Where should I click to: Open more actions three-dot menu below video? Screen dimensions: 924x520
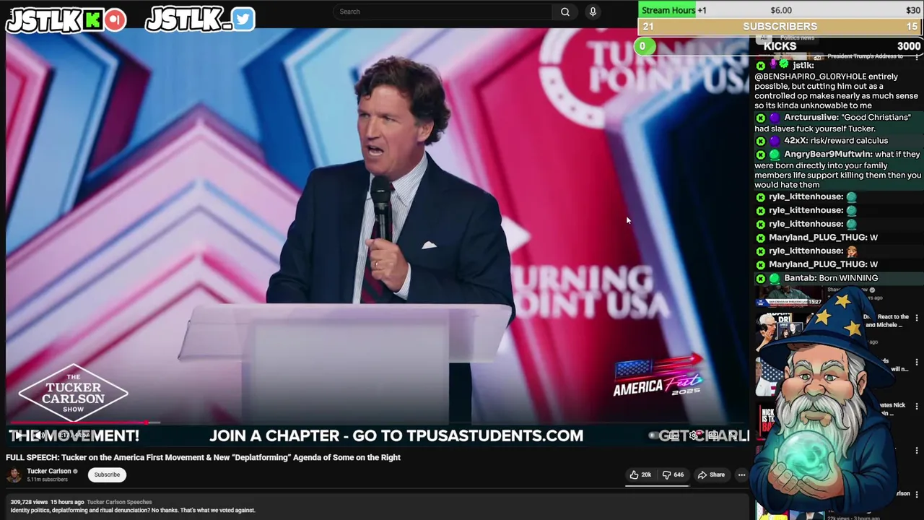click(x=741, y=474)
